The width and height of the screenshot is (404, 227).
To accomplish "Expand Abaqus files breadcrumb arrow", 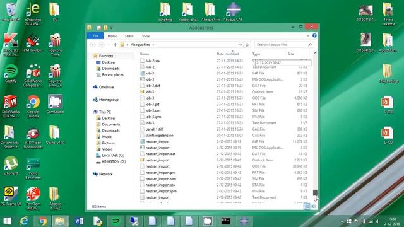I will pyautogui.click(x=153, y=45).
